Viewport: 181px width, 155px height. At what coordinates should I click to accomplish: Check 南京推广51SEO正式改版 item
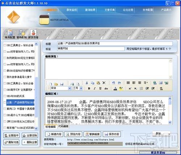pos(5,128)
